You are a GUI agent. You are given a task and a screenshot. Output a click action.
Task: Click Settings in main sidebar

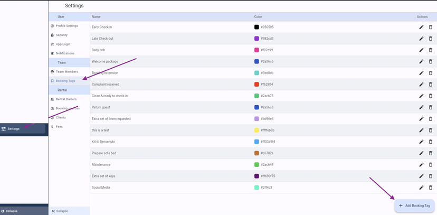point(23,129)
